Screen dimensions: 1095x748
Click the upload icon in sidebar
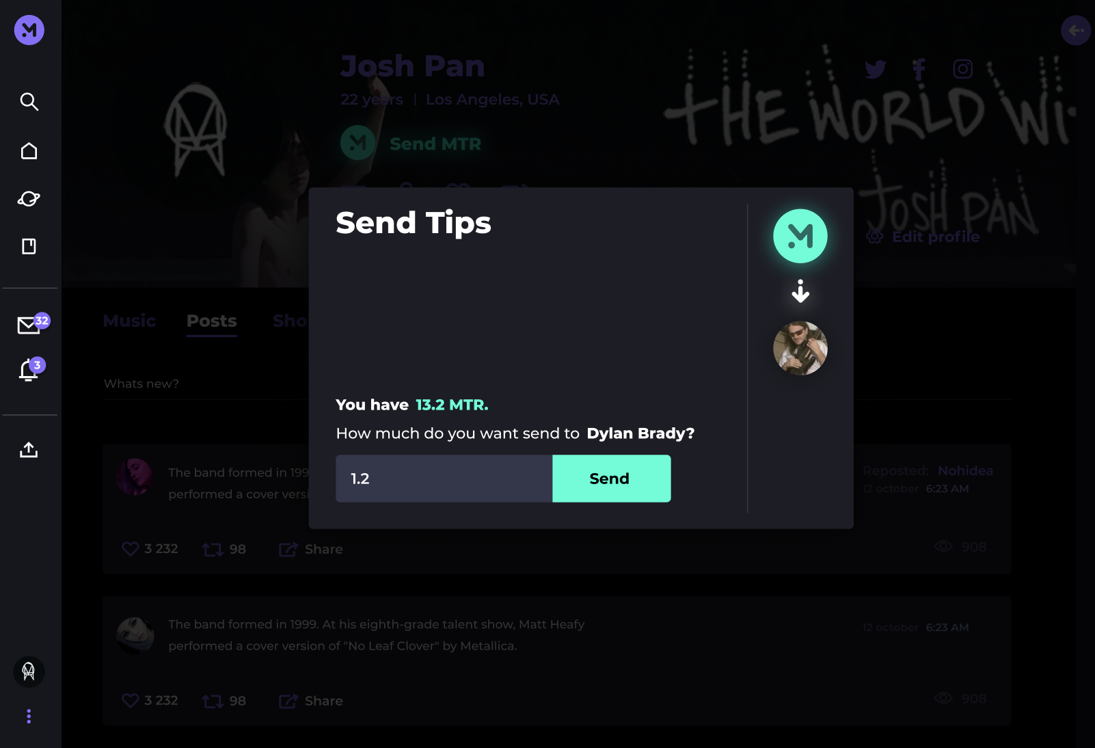(29, 449)
